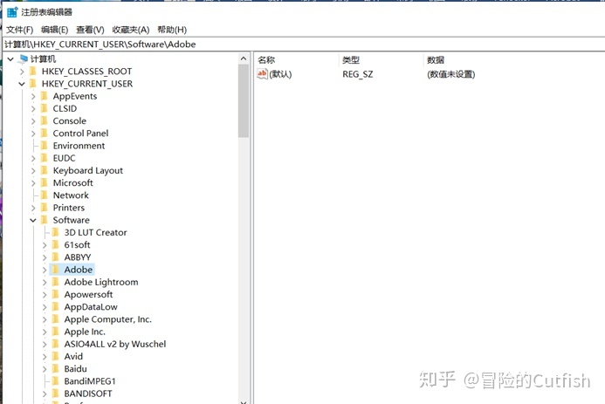Click the Printers folder icon

pyautogui.click(x=45, y=208)
